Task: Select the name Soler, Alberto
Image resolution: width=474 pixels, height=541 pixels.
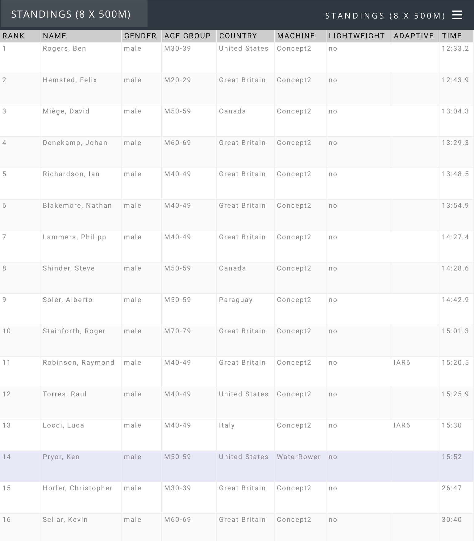Action: coord(68,300)
